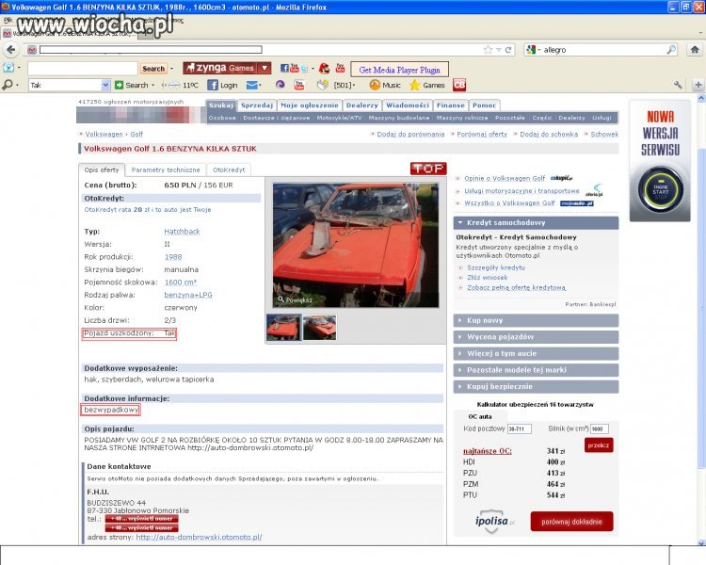Click the first car photo thumbnail
The image size is (706, 565).
[283, 328]
